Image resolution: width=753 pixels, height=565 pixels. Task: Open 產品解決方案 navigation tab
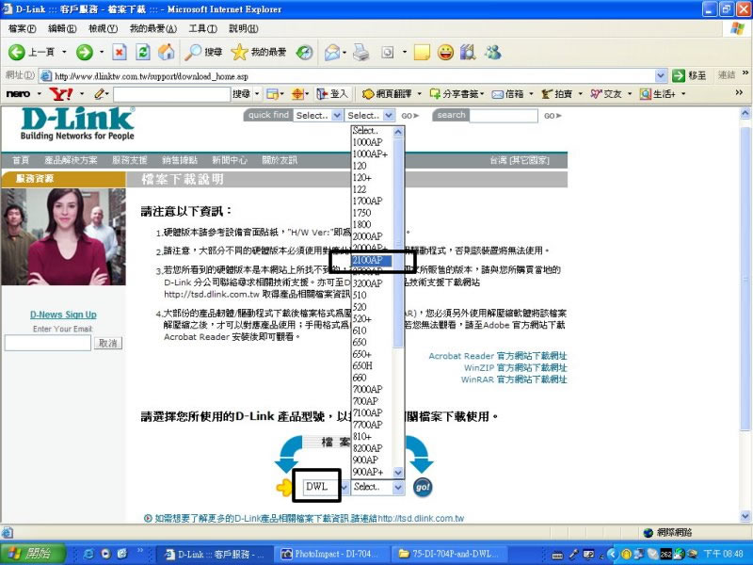(x=71, y=160)
